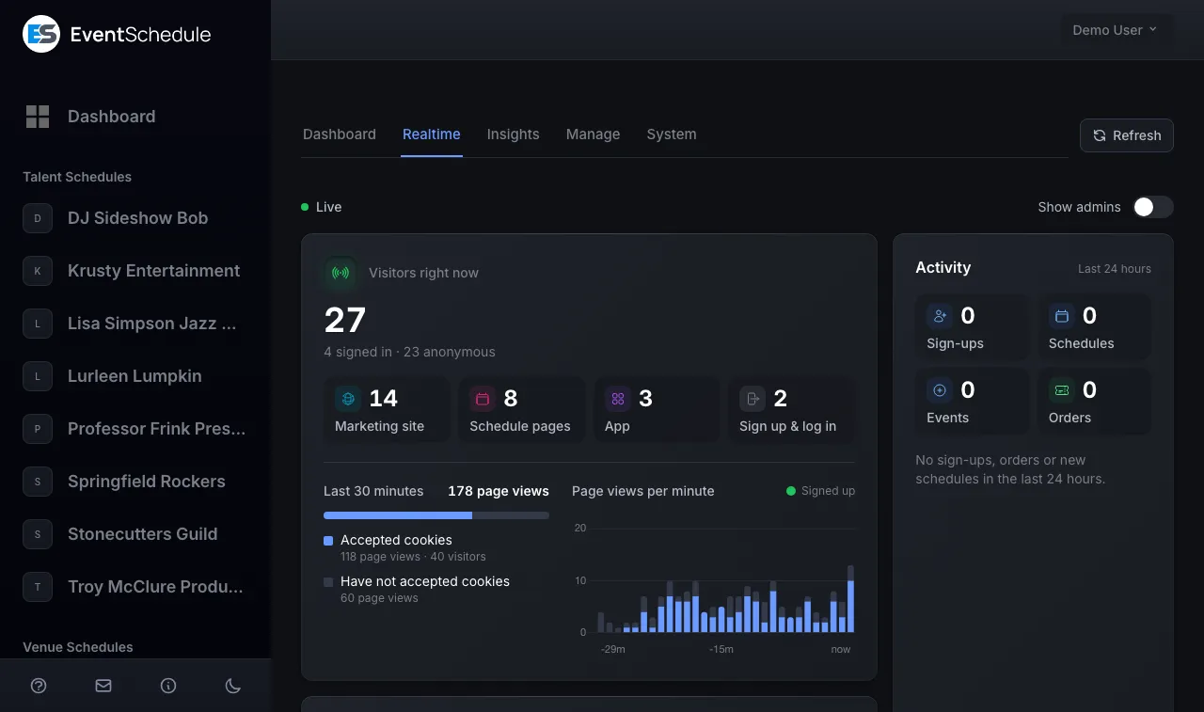Click the Accepted cookies blue legend swatch
1204x712 pixels.
328,541
